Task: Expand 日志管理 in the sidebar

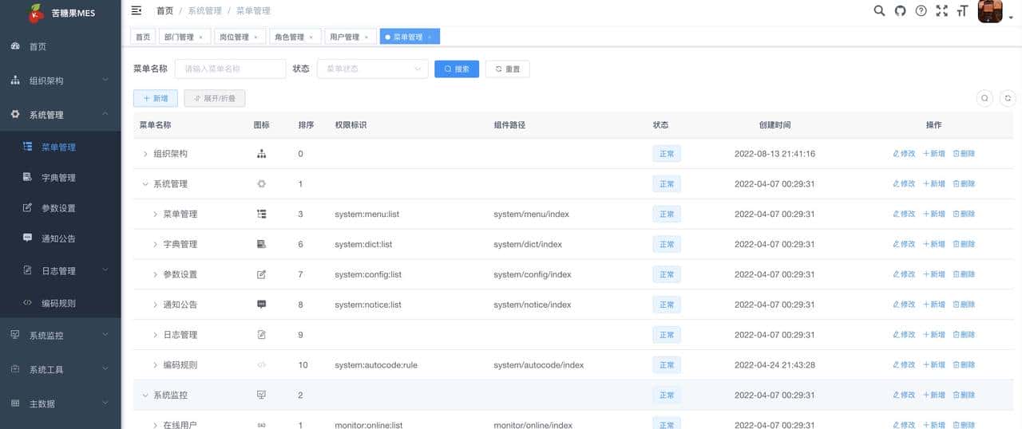Action: [61, 271]
